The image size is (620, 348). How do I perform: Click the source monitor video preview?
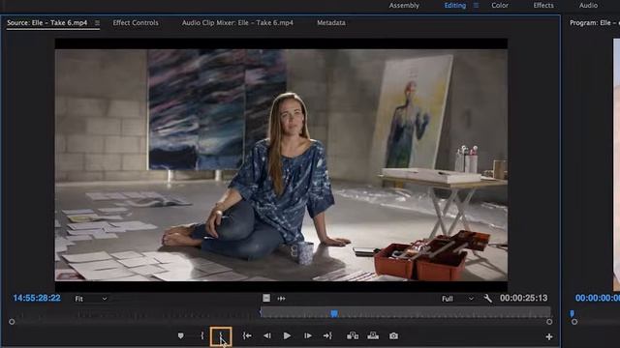(x=281, y=164)
